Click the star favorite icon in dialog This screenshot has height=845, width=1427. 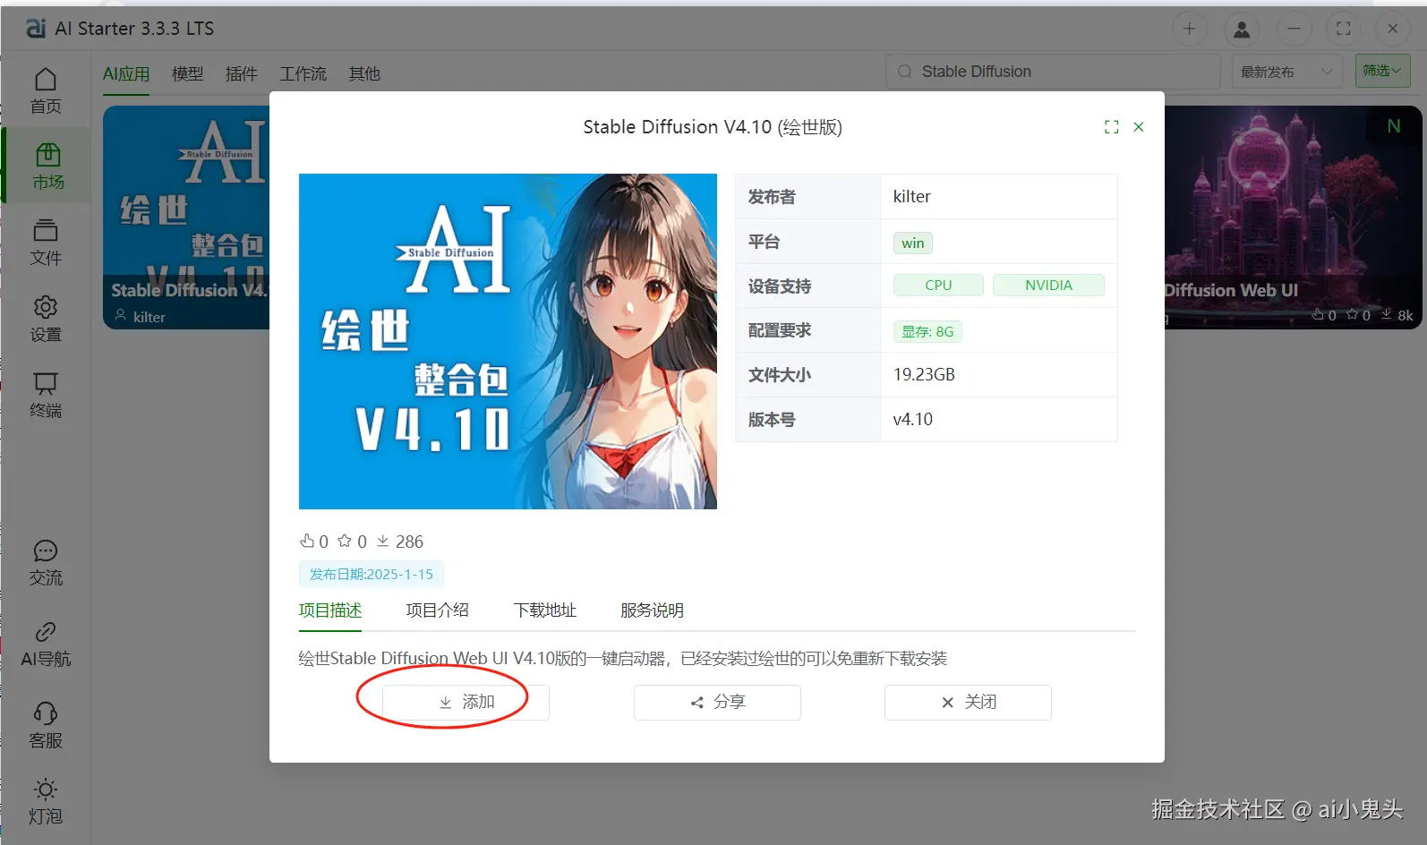(x=345, y=541)
